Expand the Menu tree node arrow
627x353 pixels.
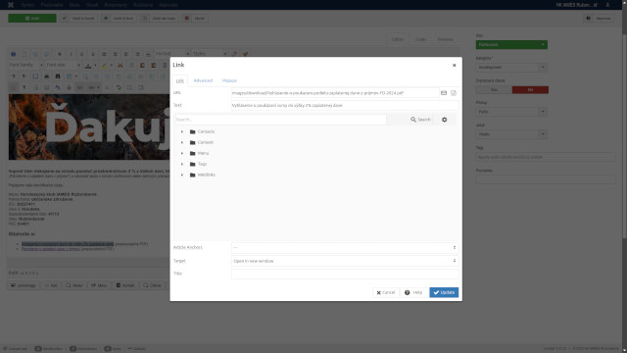tap(182, 153)
